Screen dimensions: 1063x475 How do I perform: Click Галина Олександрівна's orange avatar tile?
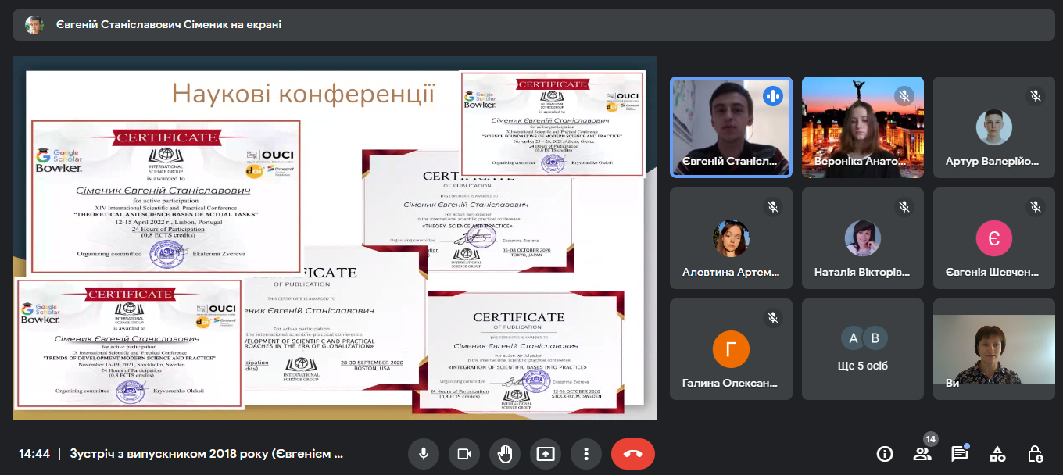[x=732, y=349]
